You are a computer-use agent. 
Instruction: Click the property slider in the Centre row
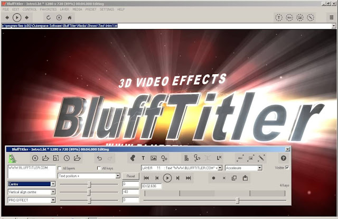tap(89, 184)
